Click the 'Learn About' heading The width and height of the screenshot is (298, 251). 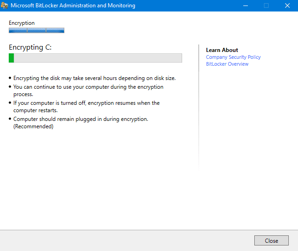tap(222, 50)
